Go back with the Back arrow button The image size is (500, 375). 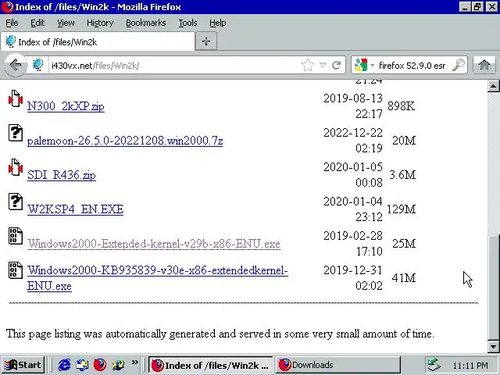pyautogui.click(x=15, y=66)
